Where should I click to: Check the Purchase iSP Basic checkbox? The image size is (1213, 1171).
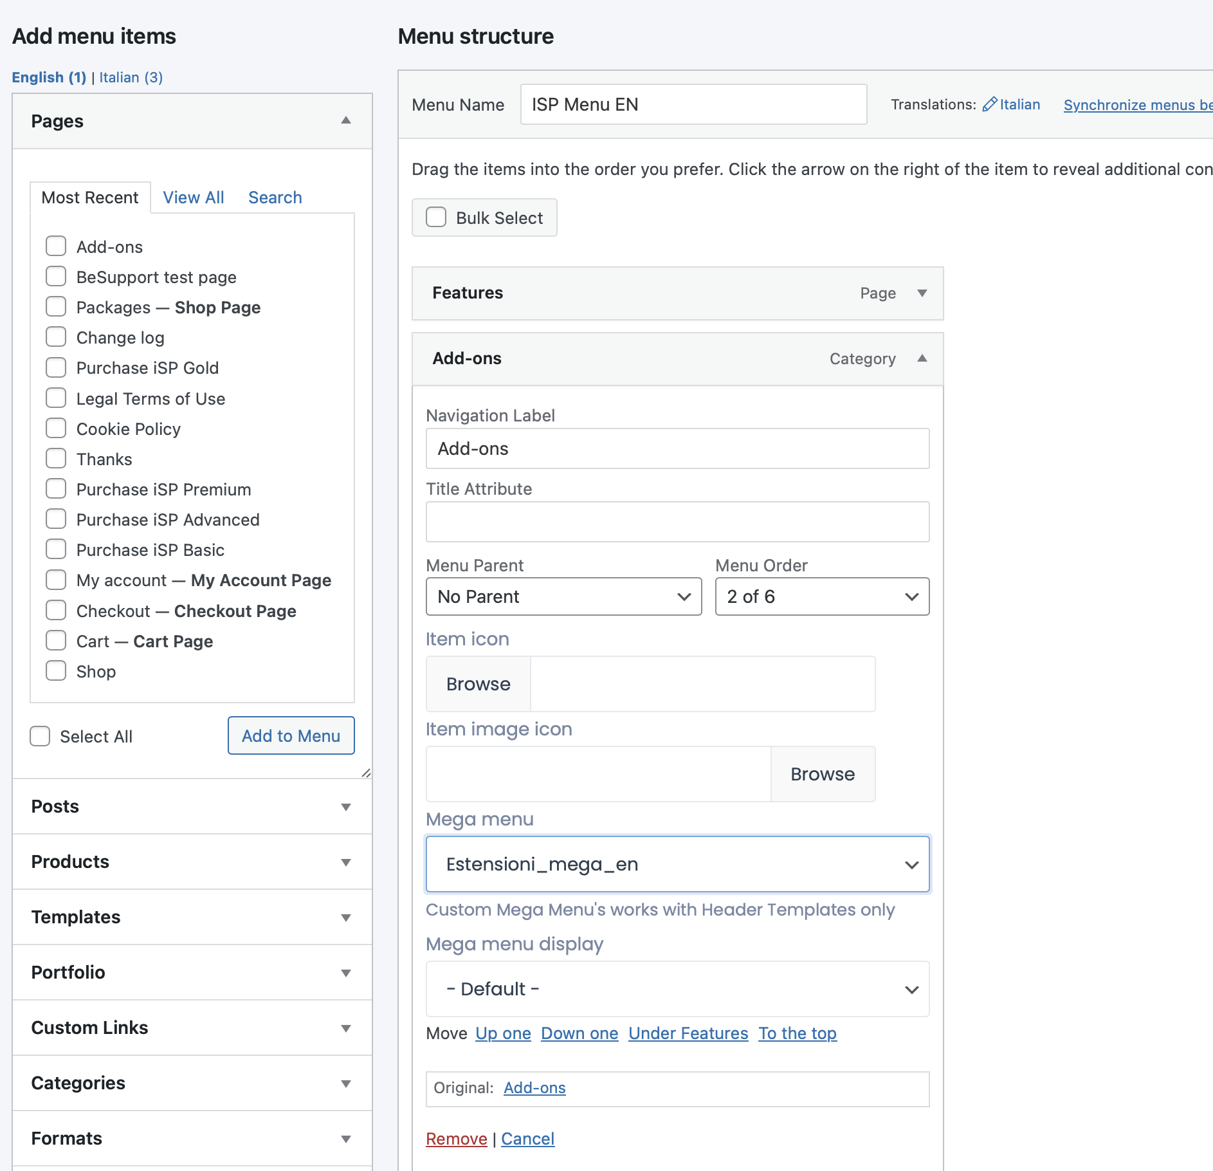pos(56,549)
